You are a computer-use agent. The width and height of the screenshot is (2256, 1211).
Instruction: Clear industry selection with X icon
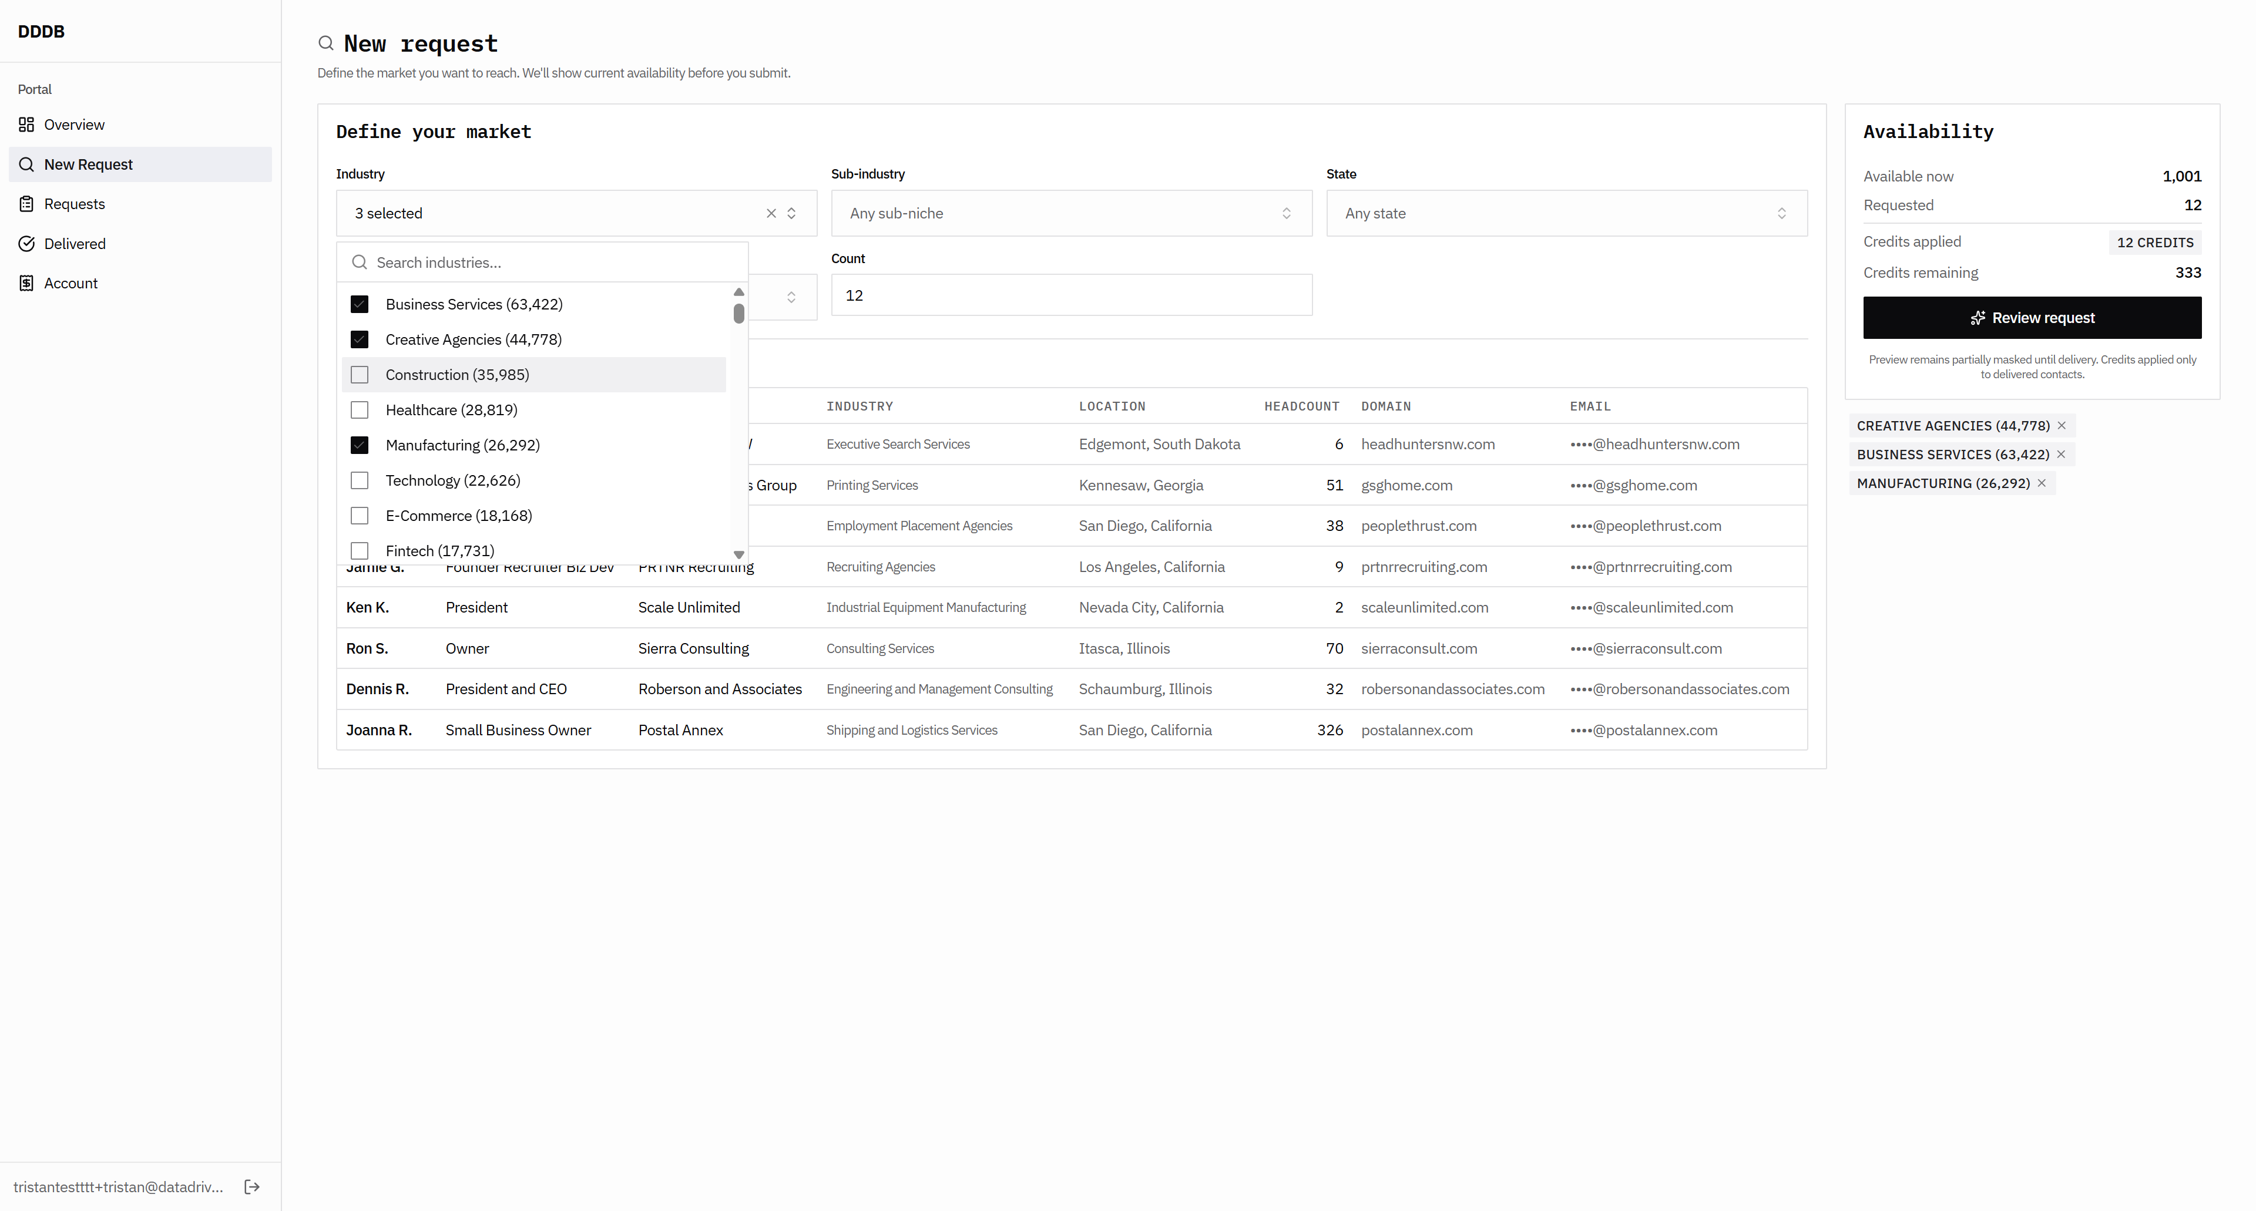771,213
